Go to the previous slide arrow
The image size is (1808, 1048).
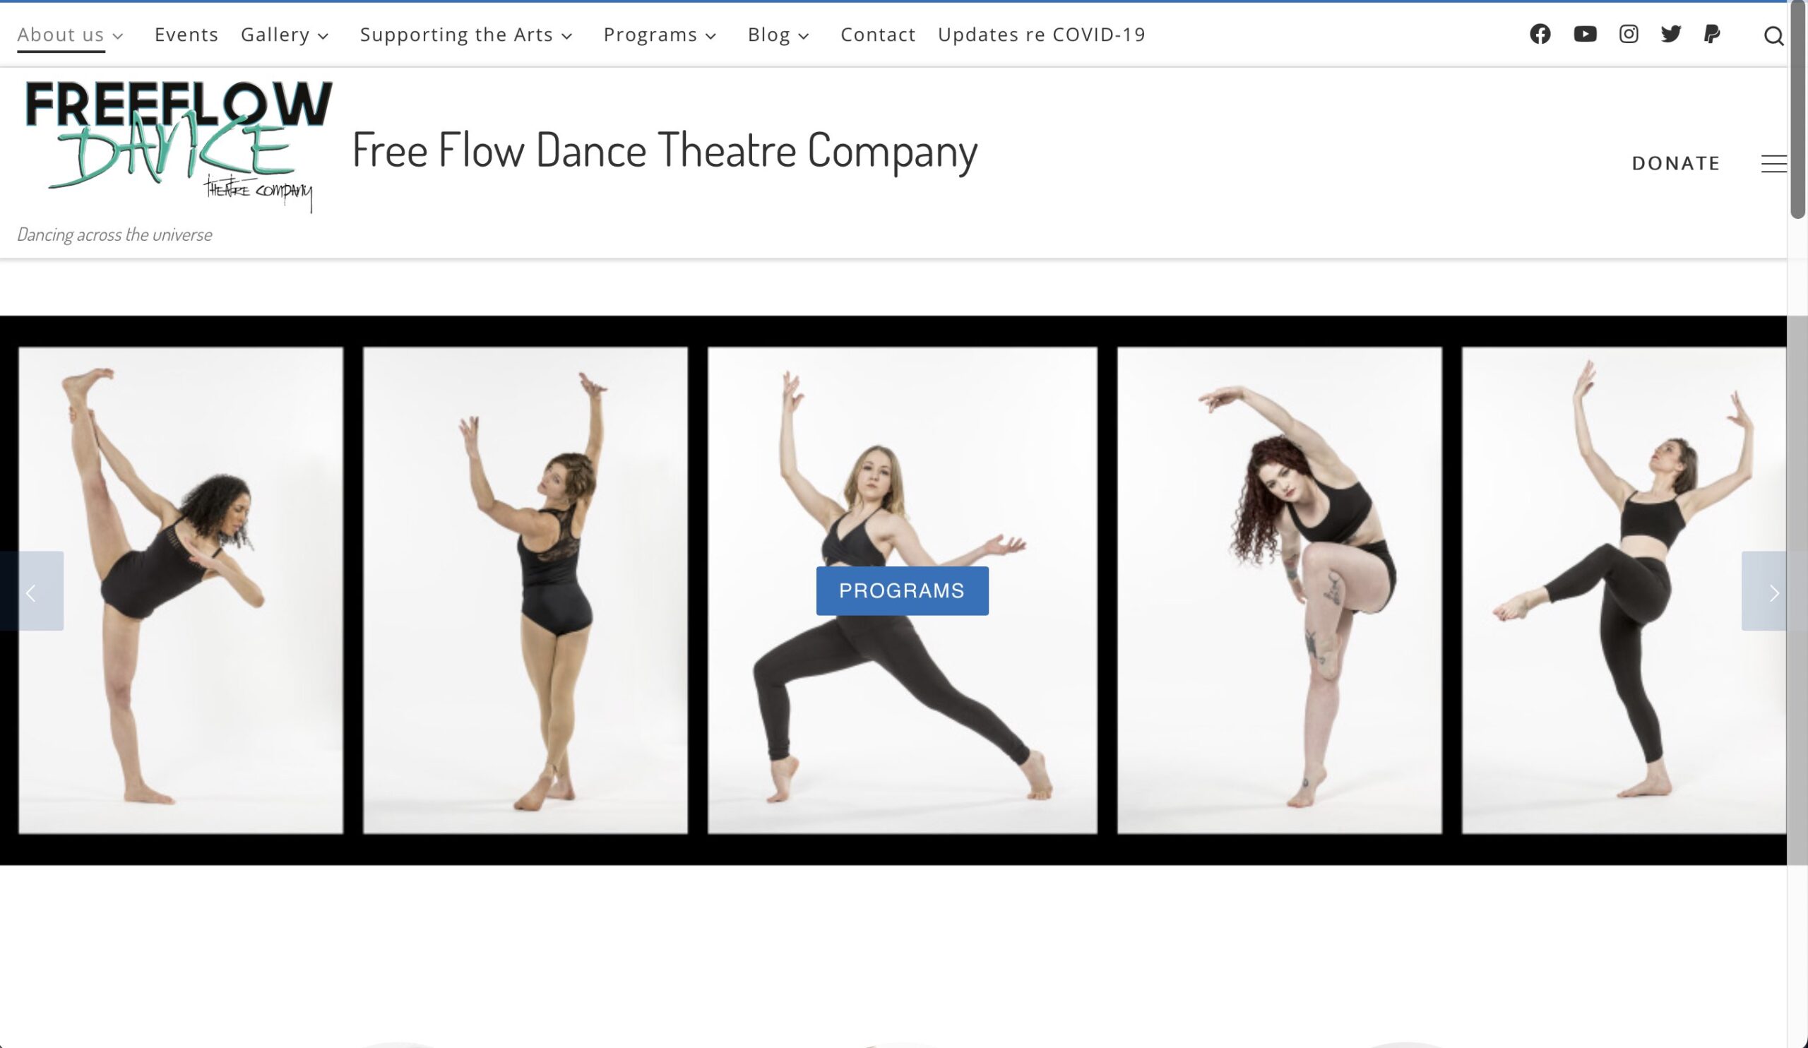click(x=32, y=591)
